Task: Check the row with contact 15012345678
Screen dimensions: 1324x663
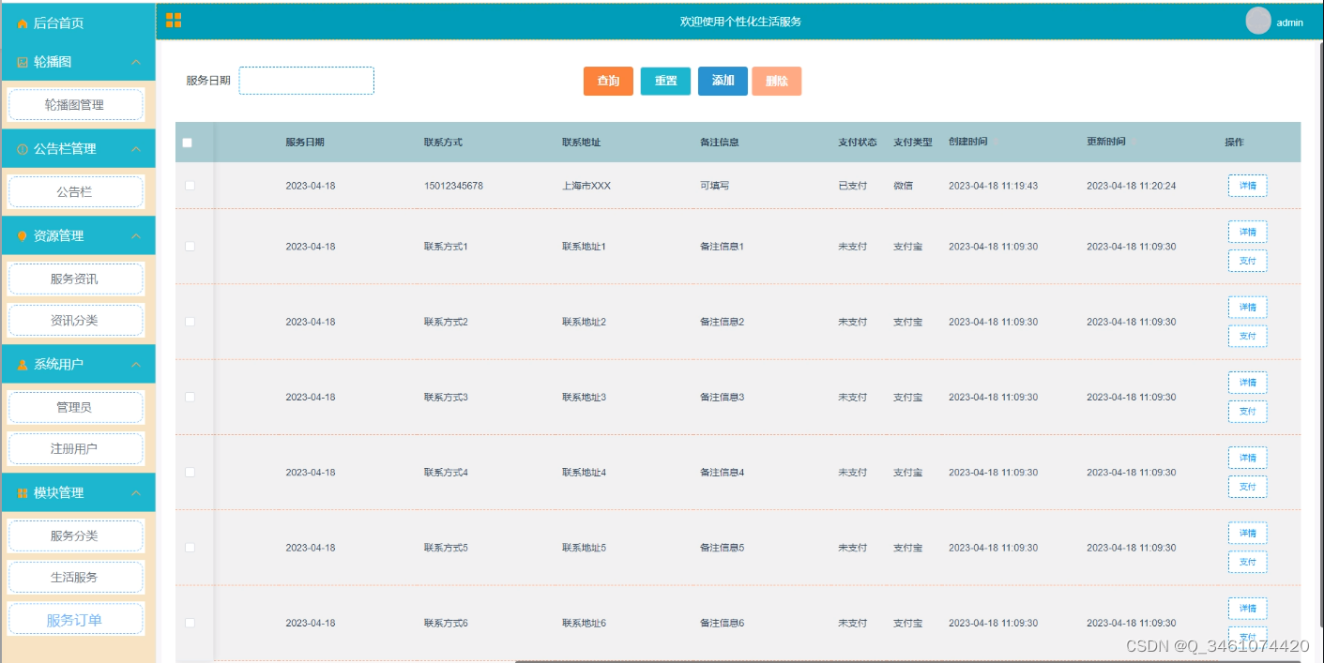Action: click(x=190, y=186)
